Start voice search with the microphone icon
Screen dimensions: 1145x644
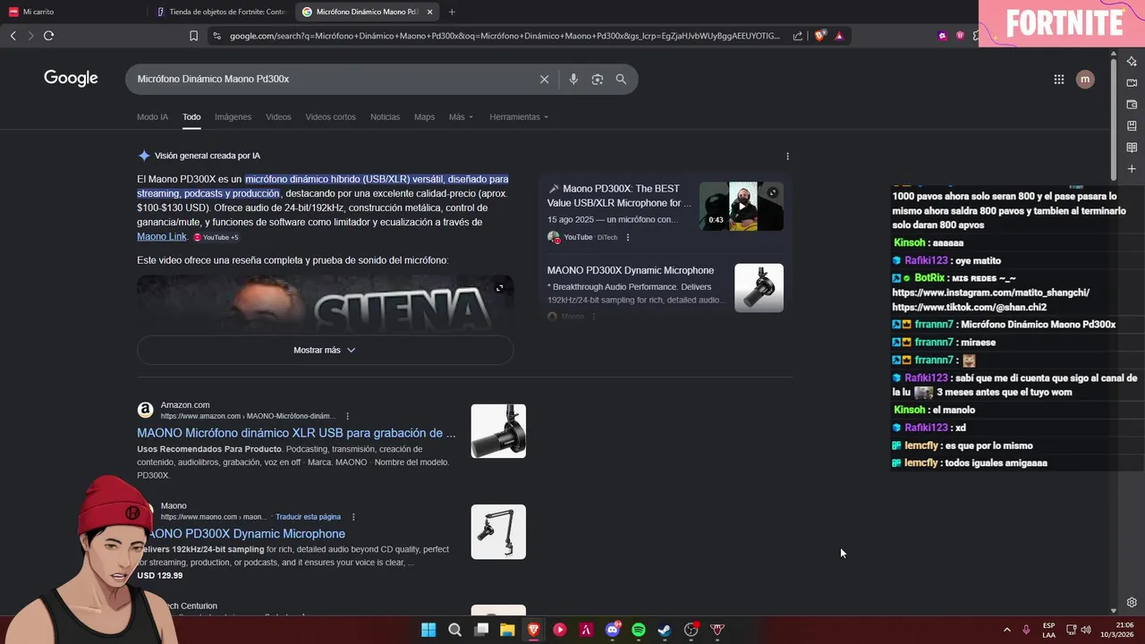click(573, 79)
